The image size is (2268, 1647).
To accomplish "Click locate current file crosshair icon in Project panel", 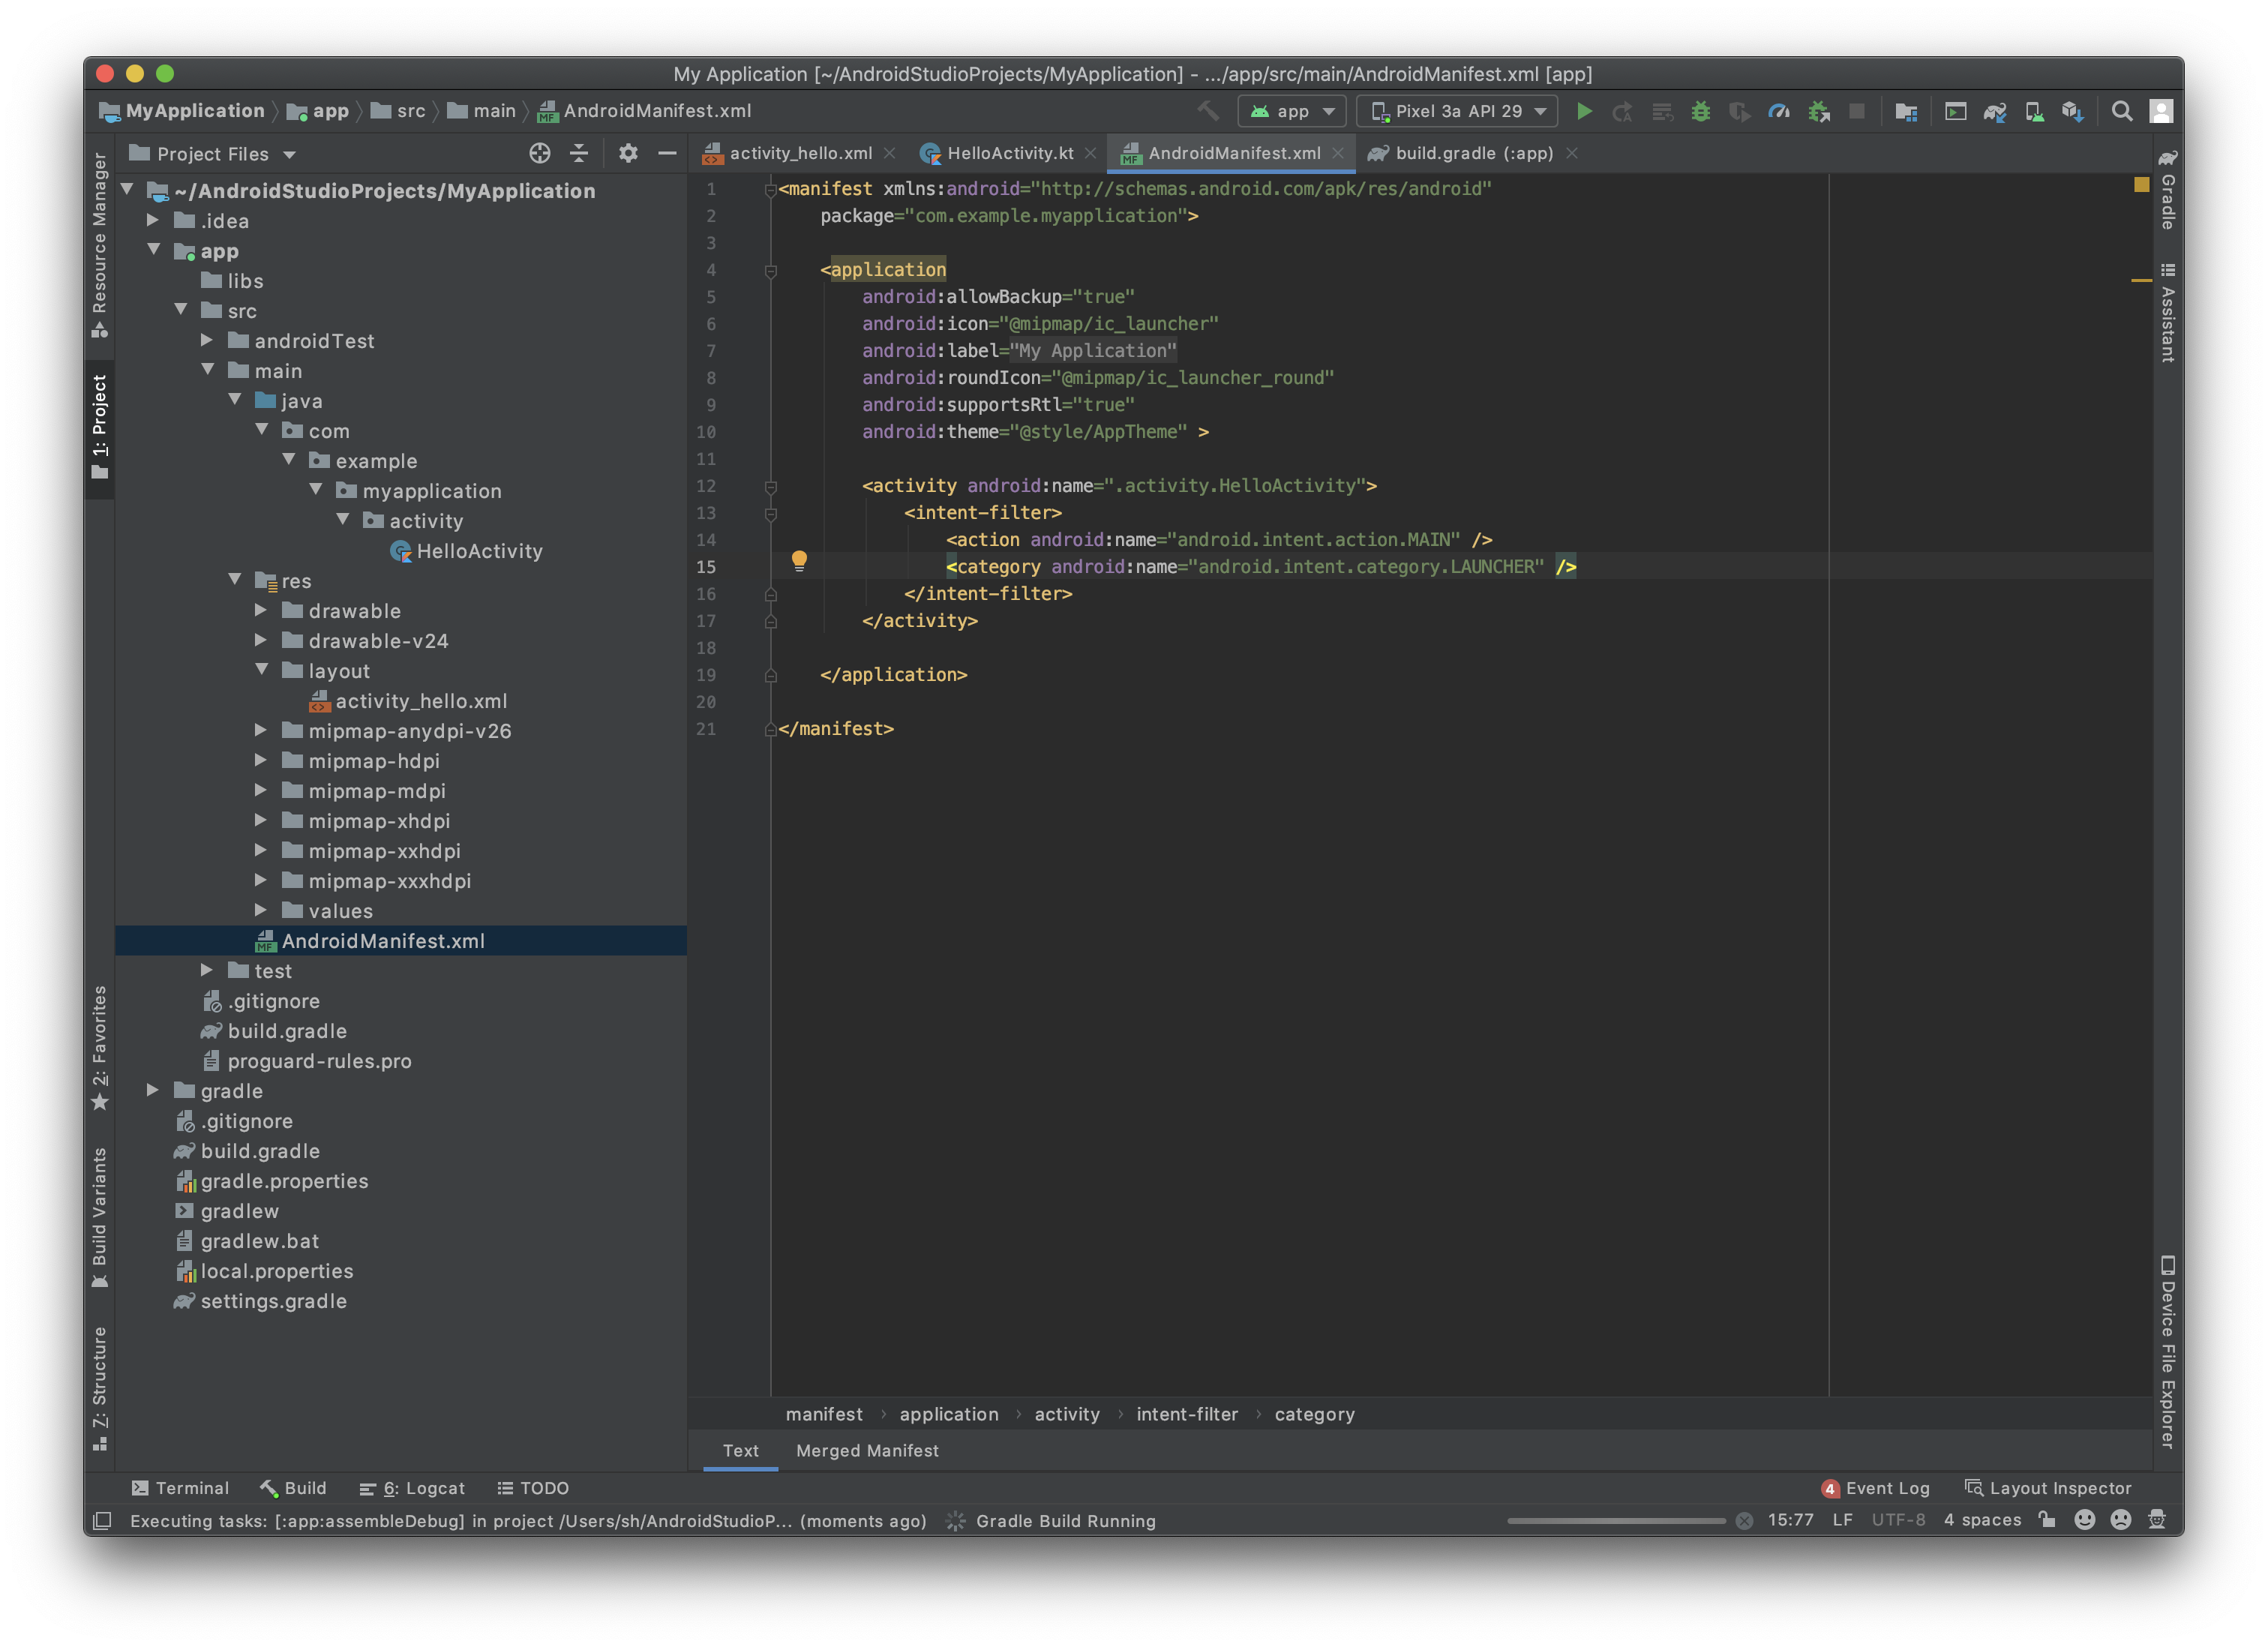I will (x=540, y=153).
